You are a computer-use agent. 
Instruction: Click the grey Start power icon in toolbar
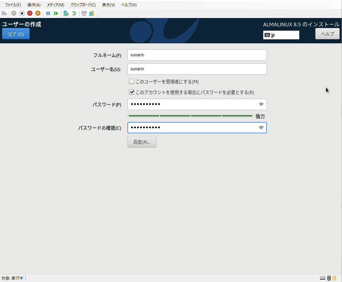coord(14,13)
